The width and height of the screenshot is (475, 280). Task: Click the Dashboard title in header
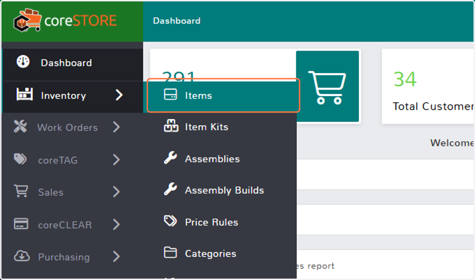177,21
